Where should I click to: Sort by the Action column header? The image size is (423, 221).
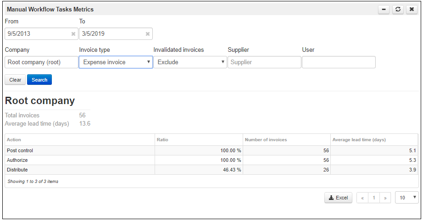80,140
